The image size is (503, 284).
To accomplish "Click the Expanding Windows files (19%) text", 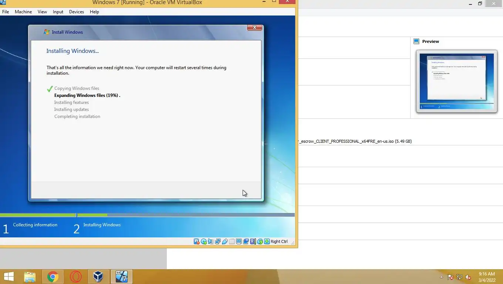I will tap(87, 95).
